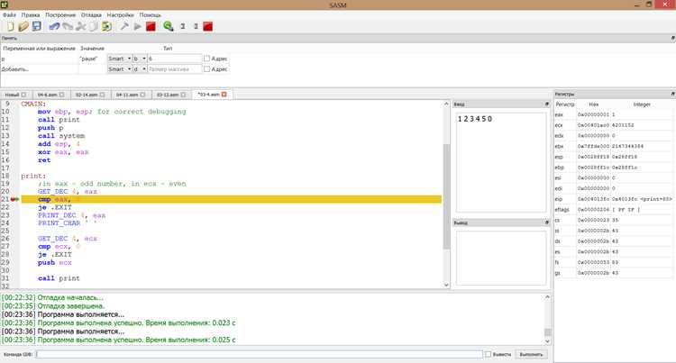Stop the debugger (last red square)
Viewport: 676px width, 363px height.
(208, 26)
